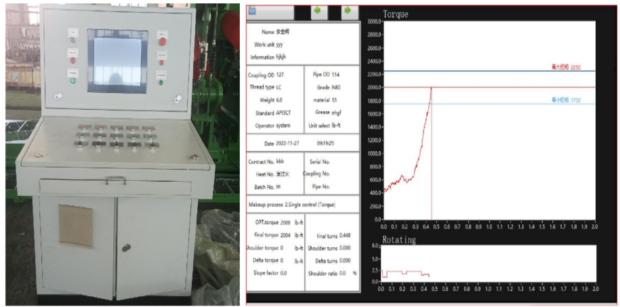Select Shoulder ratio value 0.0

tap(343, 273)
